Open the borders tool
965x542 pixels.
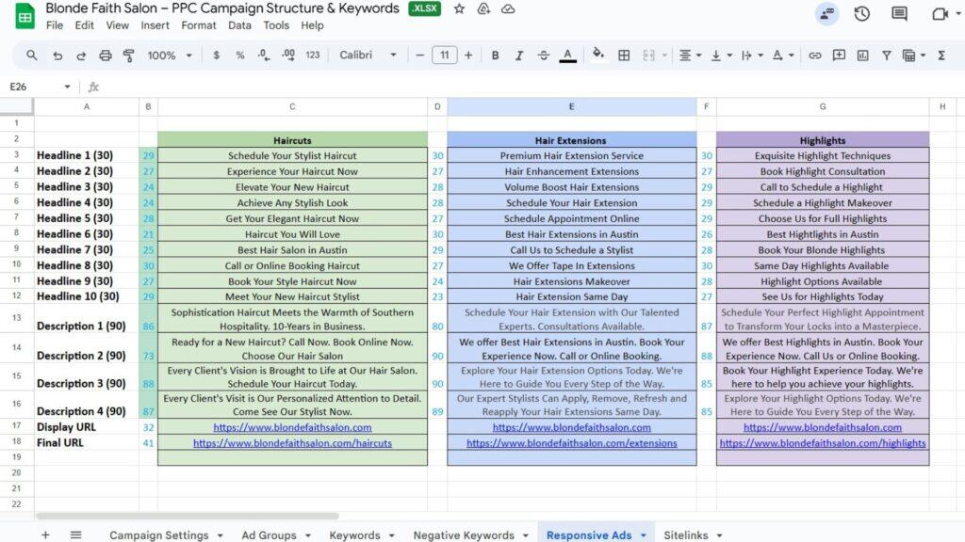624,56
